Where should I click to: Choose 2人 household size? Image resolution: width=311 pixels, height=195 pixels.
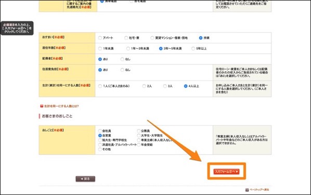[144, 86]
